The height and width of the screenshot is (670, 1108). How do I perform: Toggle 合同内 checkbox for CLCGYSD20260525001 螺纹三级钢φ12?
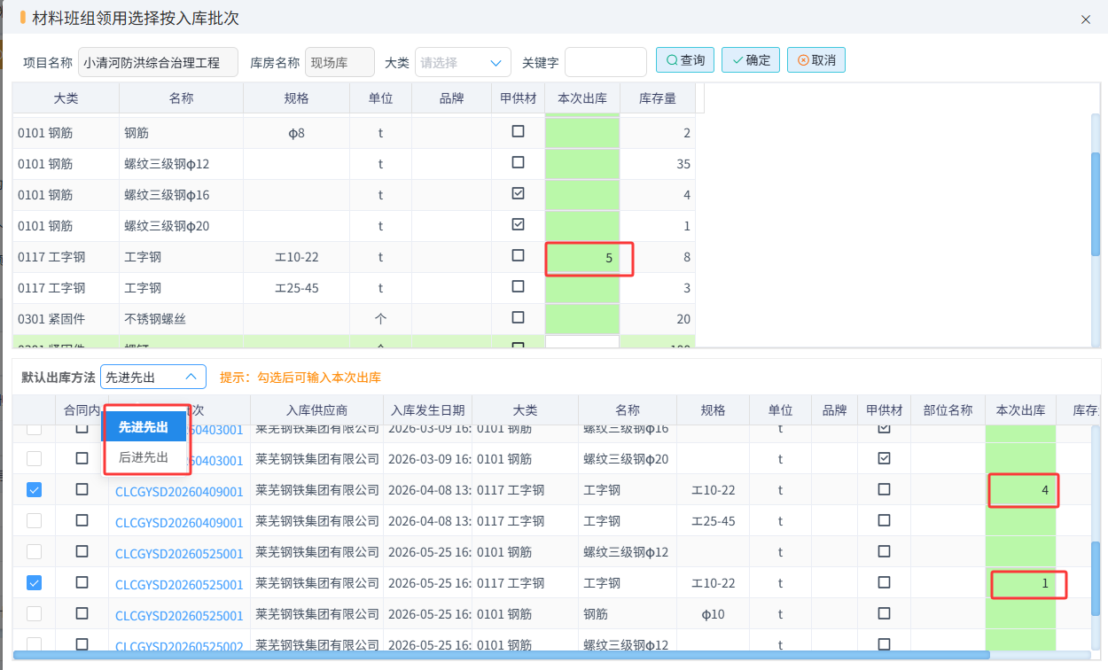click(x=82, y=551)
